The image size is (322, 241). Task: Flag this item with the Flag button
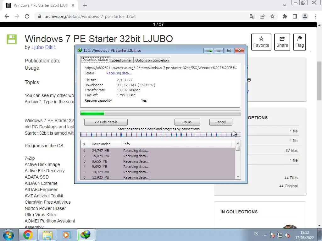point(299,42)
